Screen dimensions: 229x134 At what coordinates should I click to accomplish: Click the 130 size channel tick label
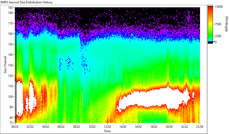pyautogui.click(x=11, y=65)
